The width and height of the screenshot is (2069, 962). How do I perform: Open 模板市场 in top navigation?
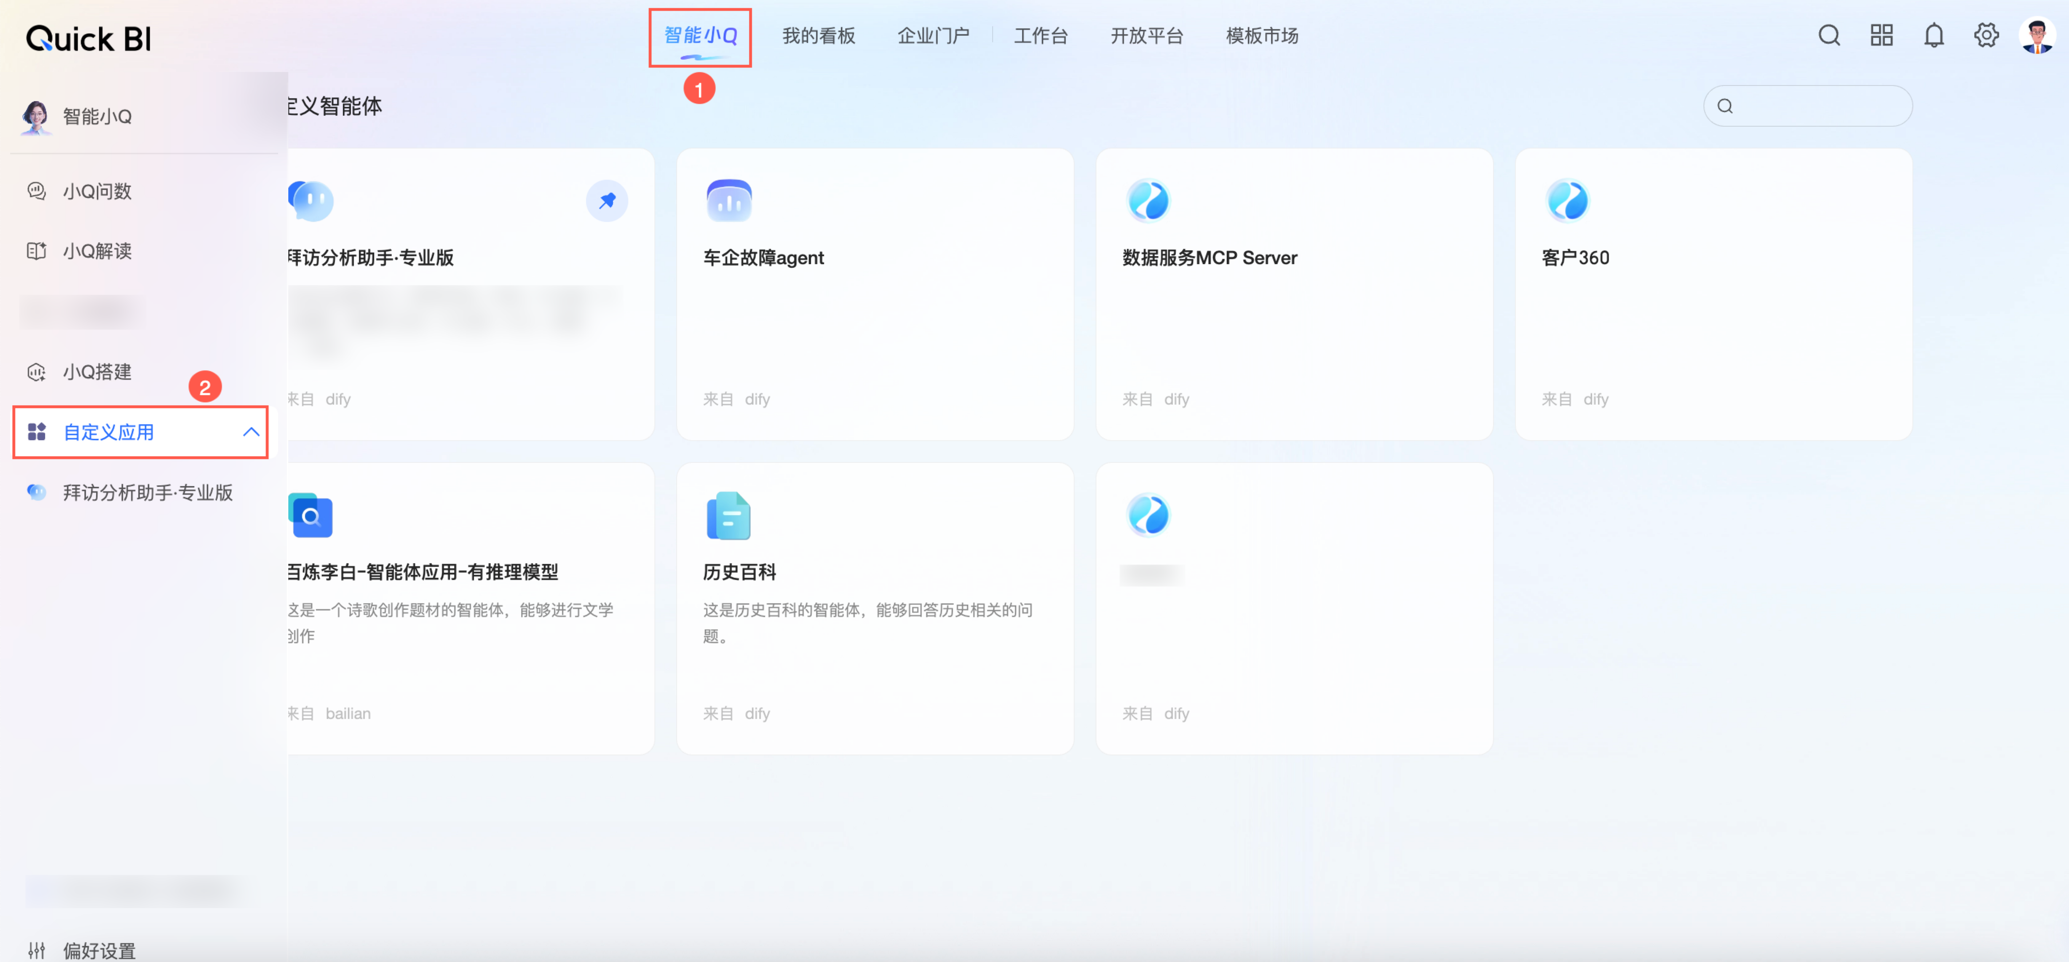[1261, 35]
